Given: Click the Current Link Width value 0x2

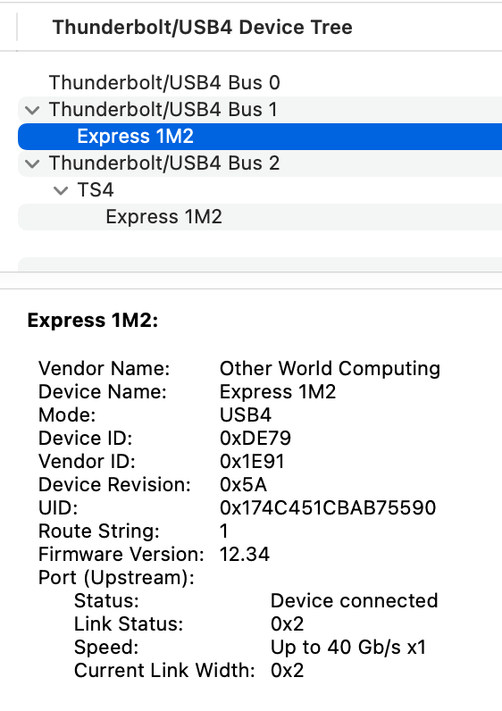Looking at the screenshot, I should 287,671.
